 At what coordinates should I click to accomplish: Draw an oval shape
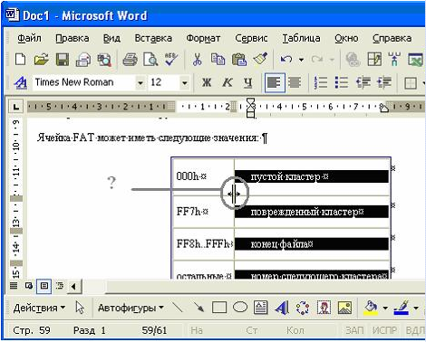click(240, 308)
